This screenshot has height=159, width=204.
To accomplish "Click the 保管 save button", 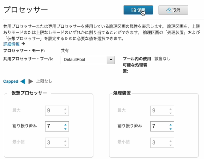I will click(x=138, y=10).
